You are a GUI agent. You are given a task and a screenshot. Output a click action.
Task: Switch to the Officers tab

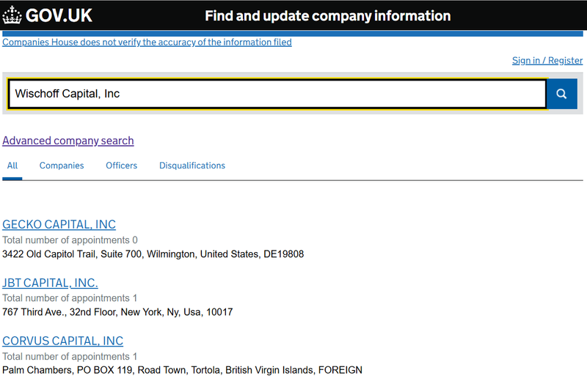122,166
